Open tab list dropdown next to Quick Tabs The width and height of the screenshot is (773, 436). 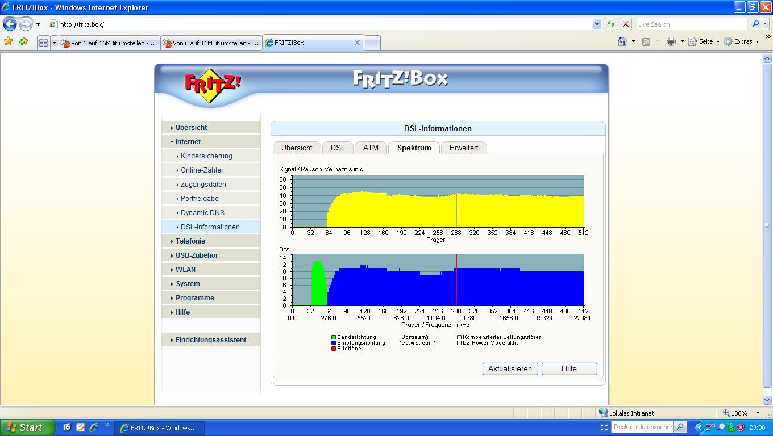click(x=55, y=43)
